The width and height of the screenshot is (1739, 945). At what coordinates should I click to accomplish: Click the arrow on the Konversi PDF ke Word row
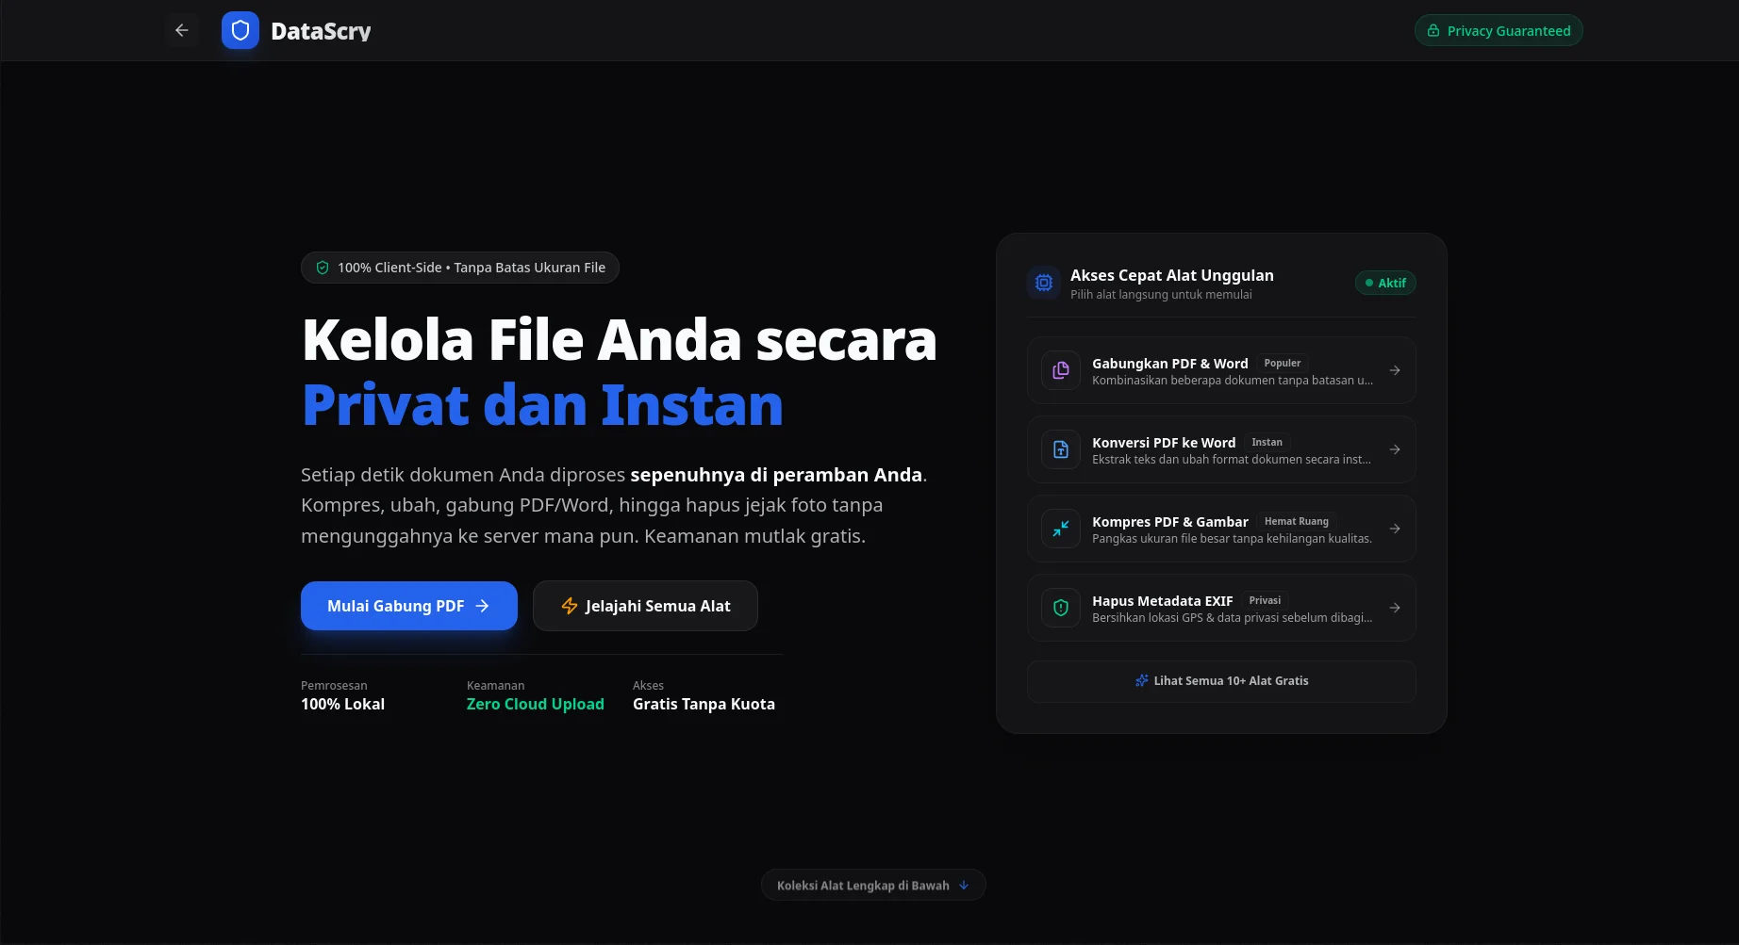coord(1395,449)
